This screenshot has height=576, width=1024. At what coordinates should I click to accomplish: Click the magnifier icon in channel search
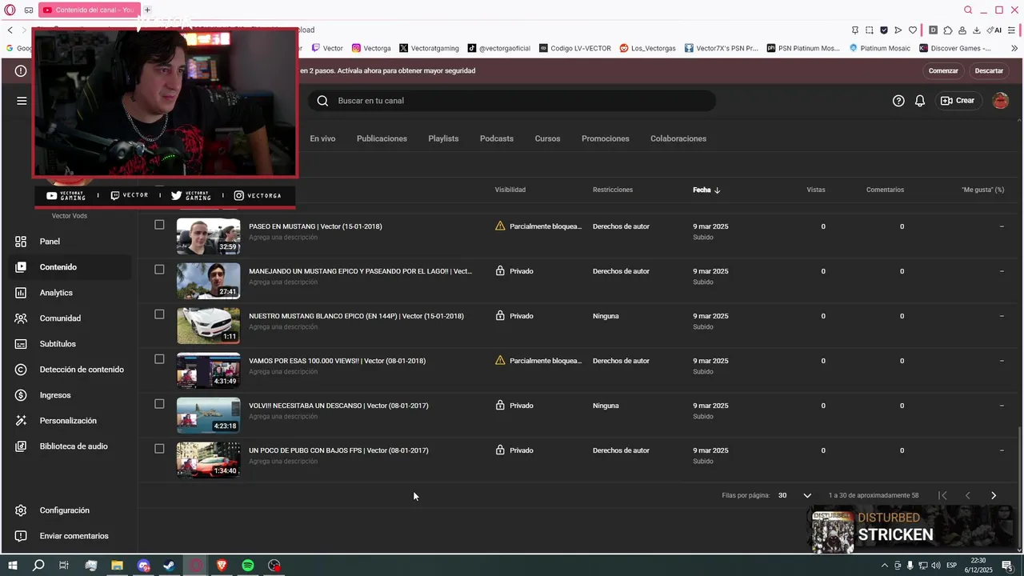point(322,101)
